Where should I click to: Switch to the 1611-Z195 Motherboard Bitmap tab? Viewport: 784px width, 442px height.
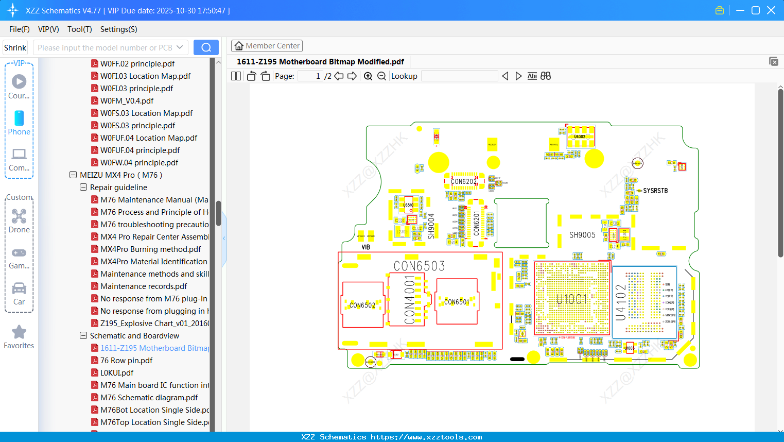pyautogui.click(x=319, y=61)
